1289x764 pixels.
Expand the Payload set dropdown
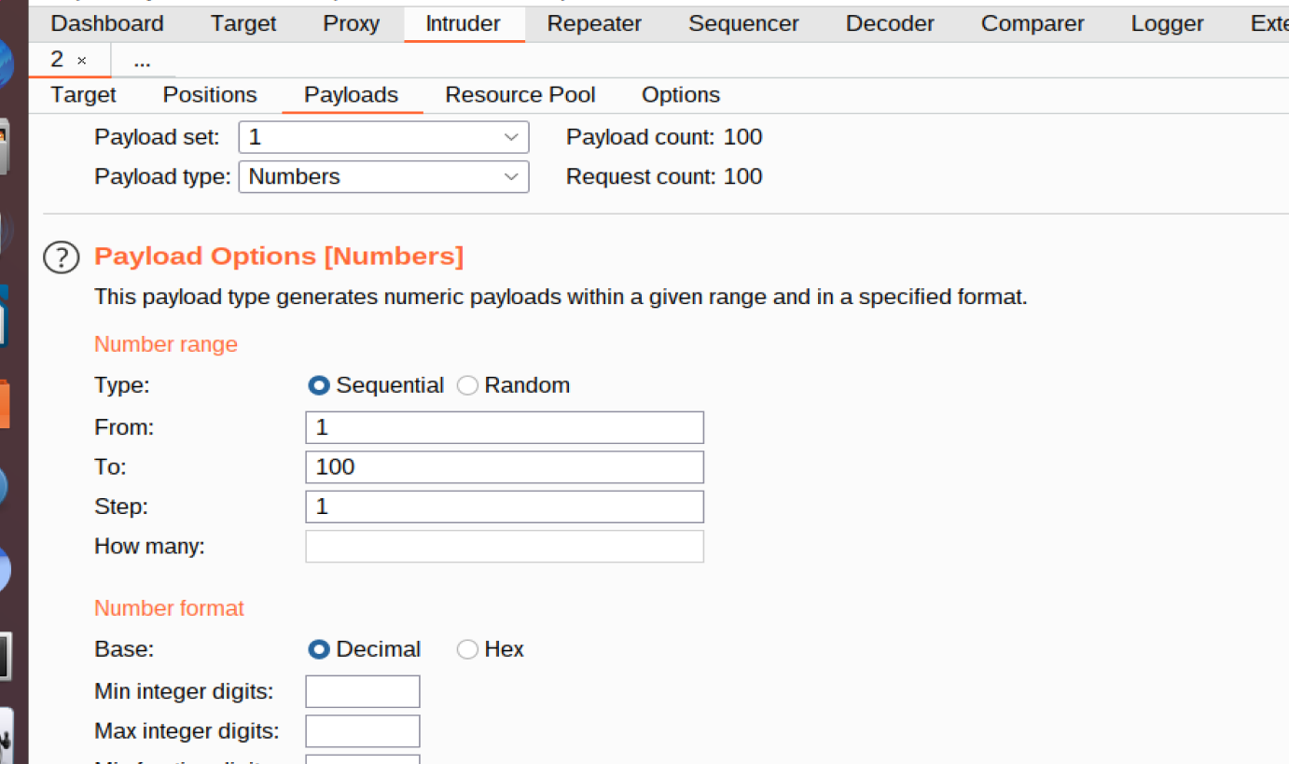coord(384,137)
